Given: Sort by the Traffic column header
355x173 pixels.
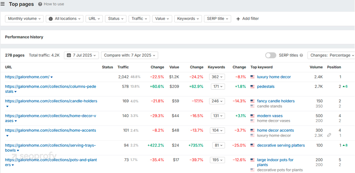Looking at the screenshot, I should click(x=123, y=67).
